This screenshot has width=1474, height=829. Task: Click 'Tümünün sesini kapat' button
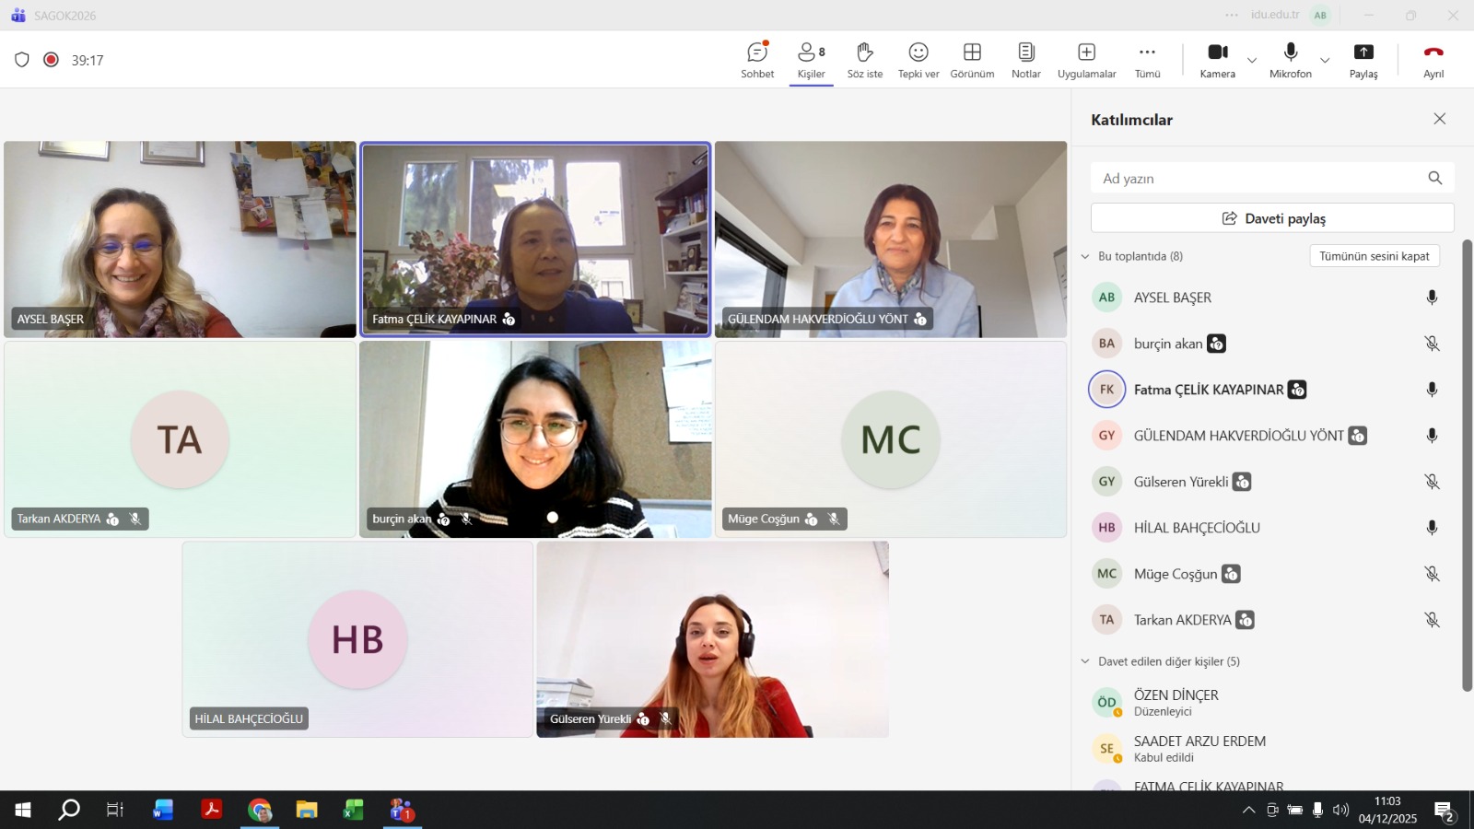(1374, 256)
